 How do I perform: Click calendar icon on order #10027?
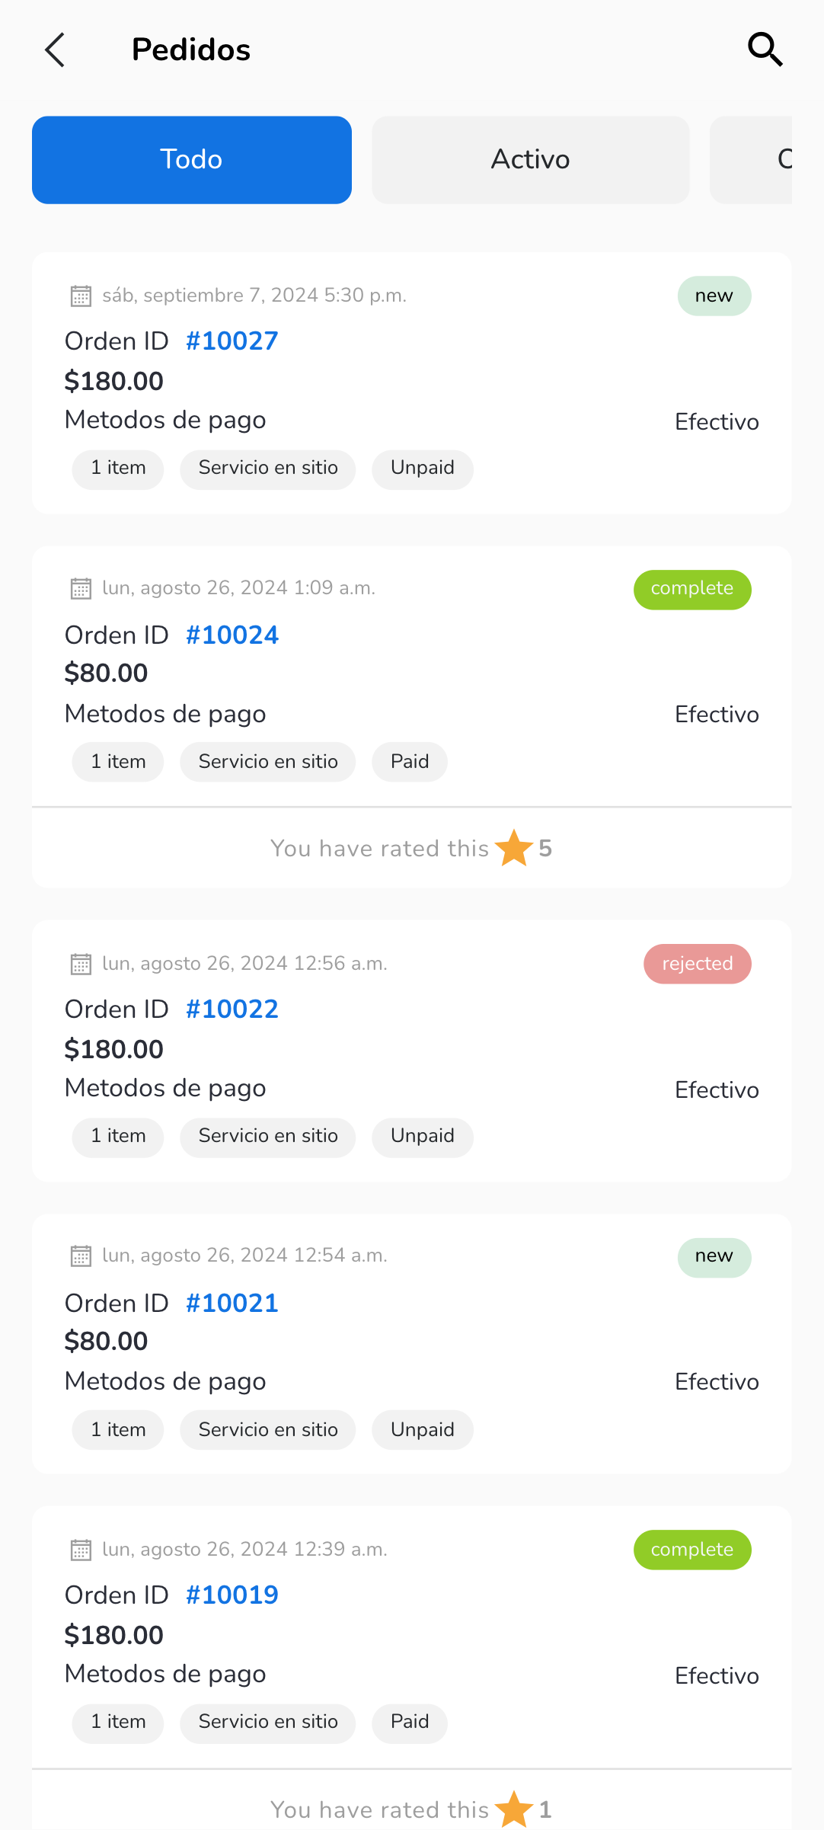[81, 296]
